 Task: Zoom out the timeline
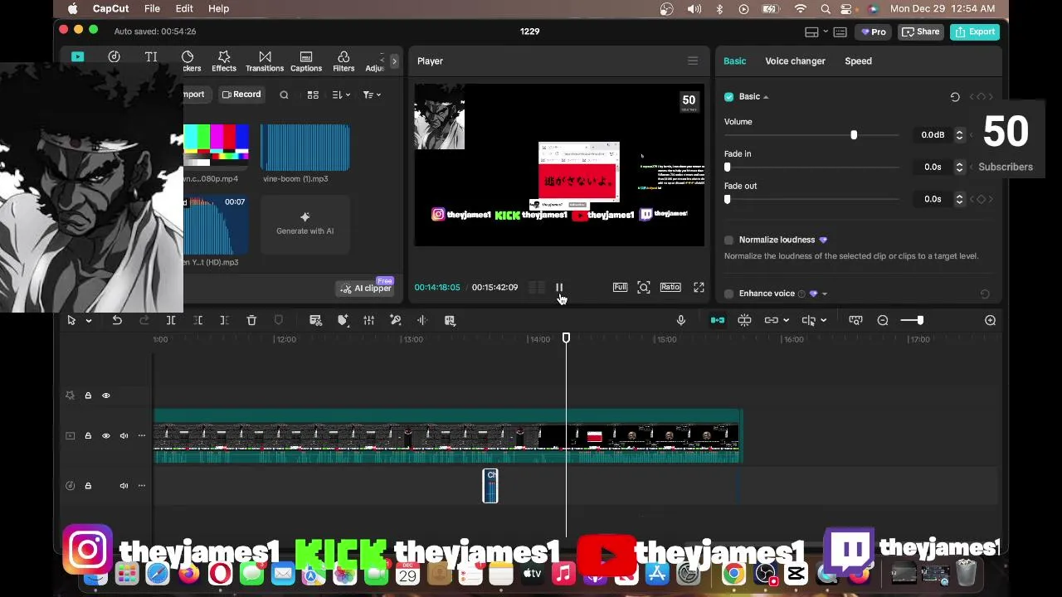point(883,320)
